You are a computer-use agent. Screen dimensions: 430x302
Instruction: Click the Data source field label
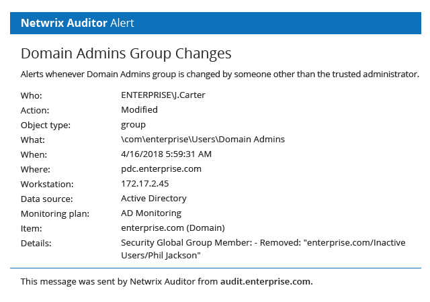[x=46, y=199]
